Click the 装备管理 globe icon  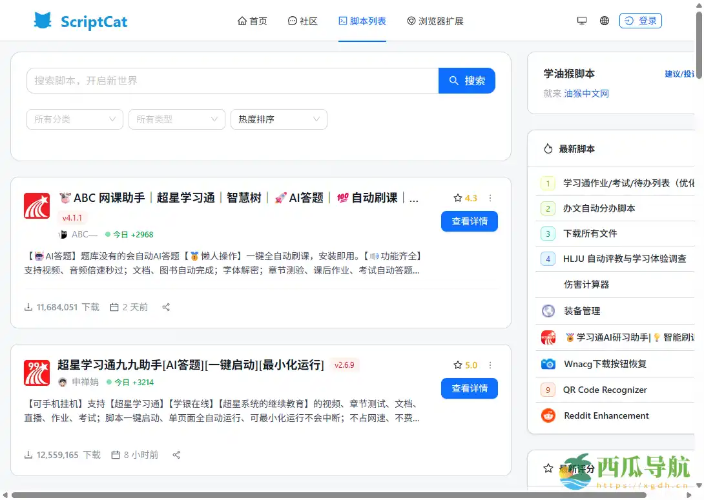click(548, 310)
